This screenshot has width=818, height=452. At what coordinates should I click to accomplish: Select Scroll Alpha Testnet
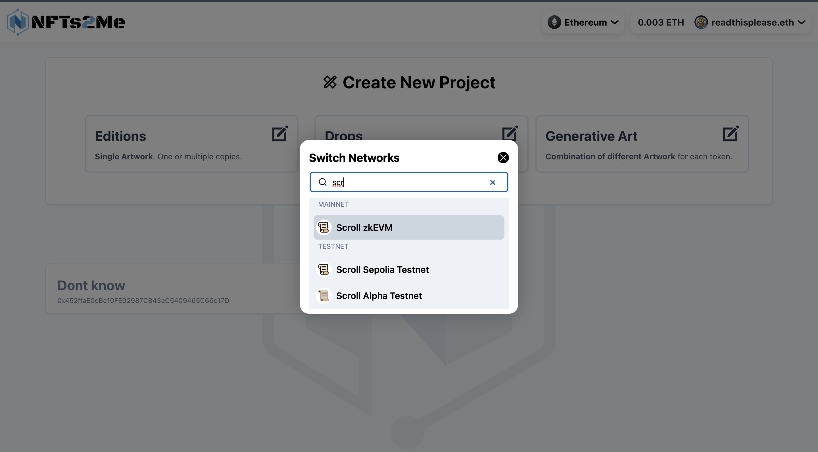coord(409,296)
